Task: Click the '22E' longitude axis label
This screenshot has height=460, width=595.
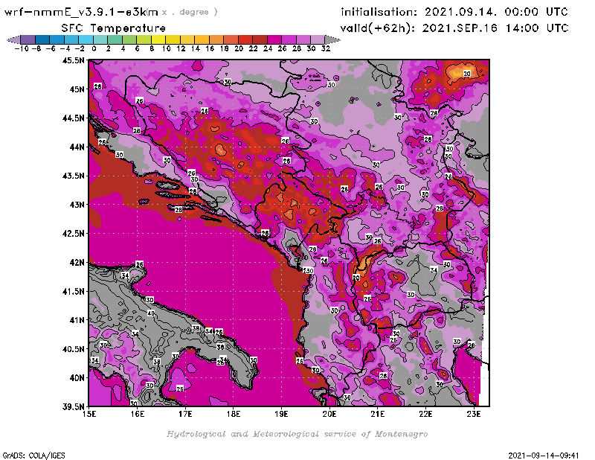Action: click(x=425, y=414)
